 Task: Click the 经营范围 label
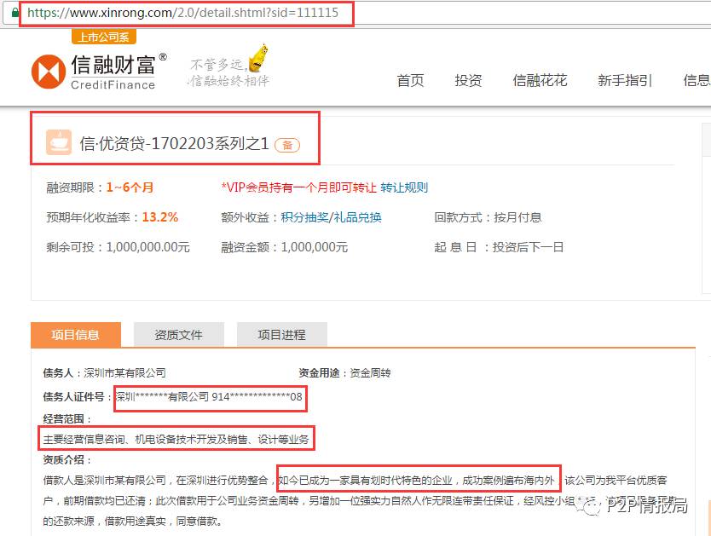[x=67, y=419]
